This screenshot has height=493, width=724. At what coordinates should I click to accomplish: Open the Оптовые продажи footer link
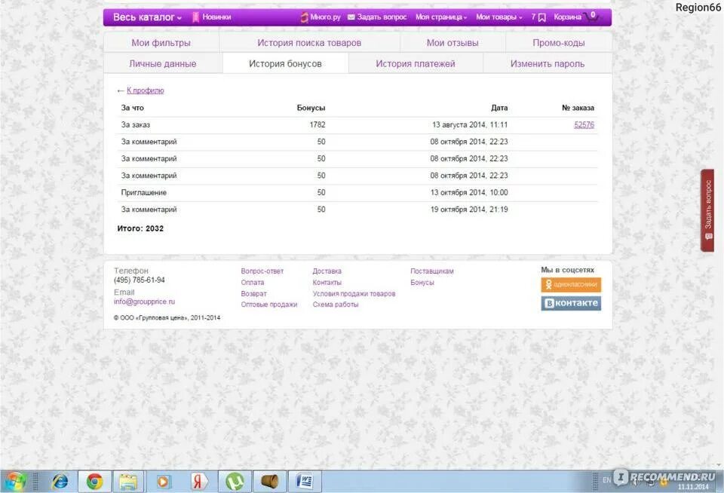[x=269, y=305]
